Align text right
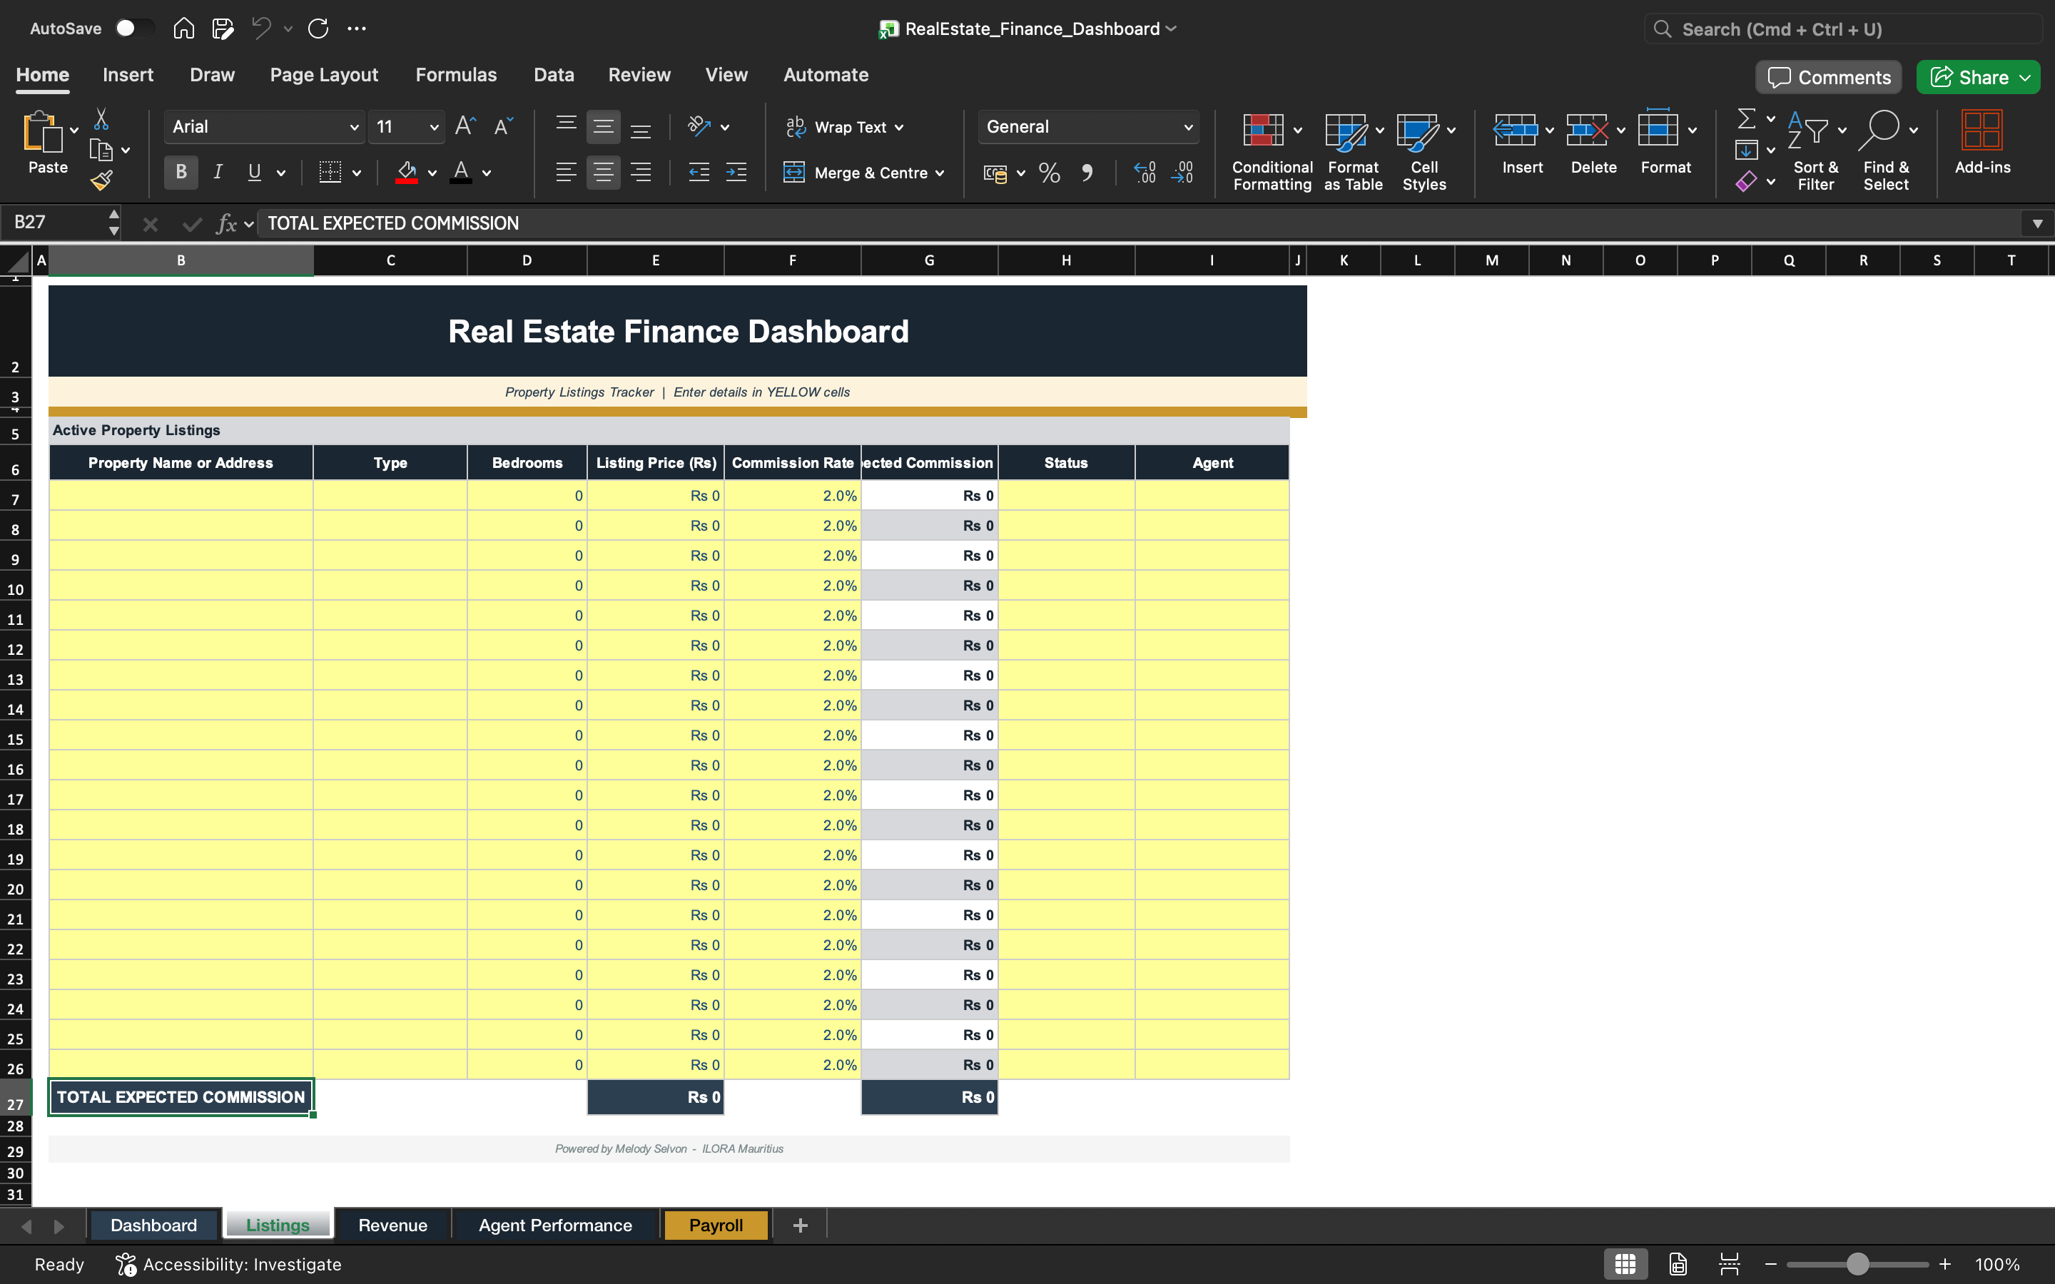 (641, 173)
